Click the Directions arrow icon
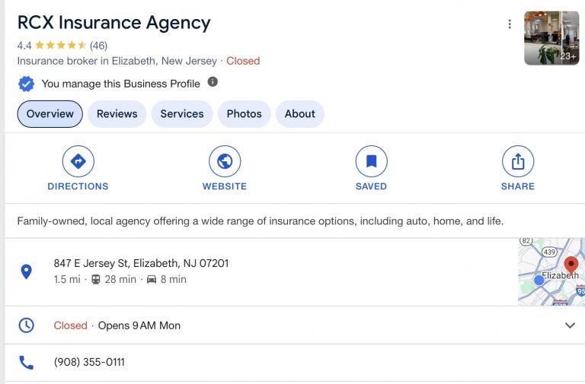The height and width of the screenshot is (384, 585). click(x=78, y=161)
